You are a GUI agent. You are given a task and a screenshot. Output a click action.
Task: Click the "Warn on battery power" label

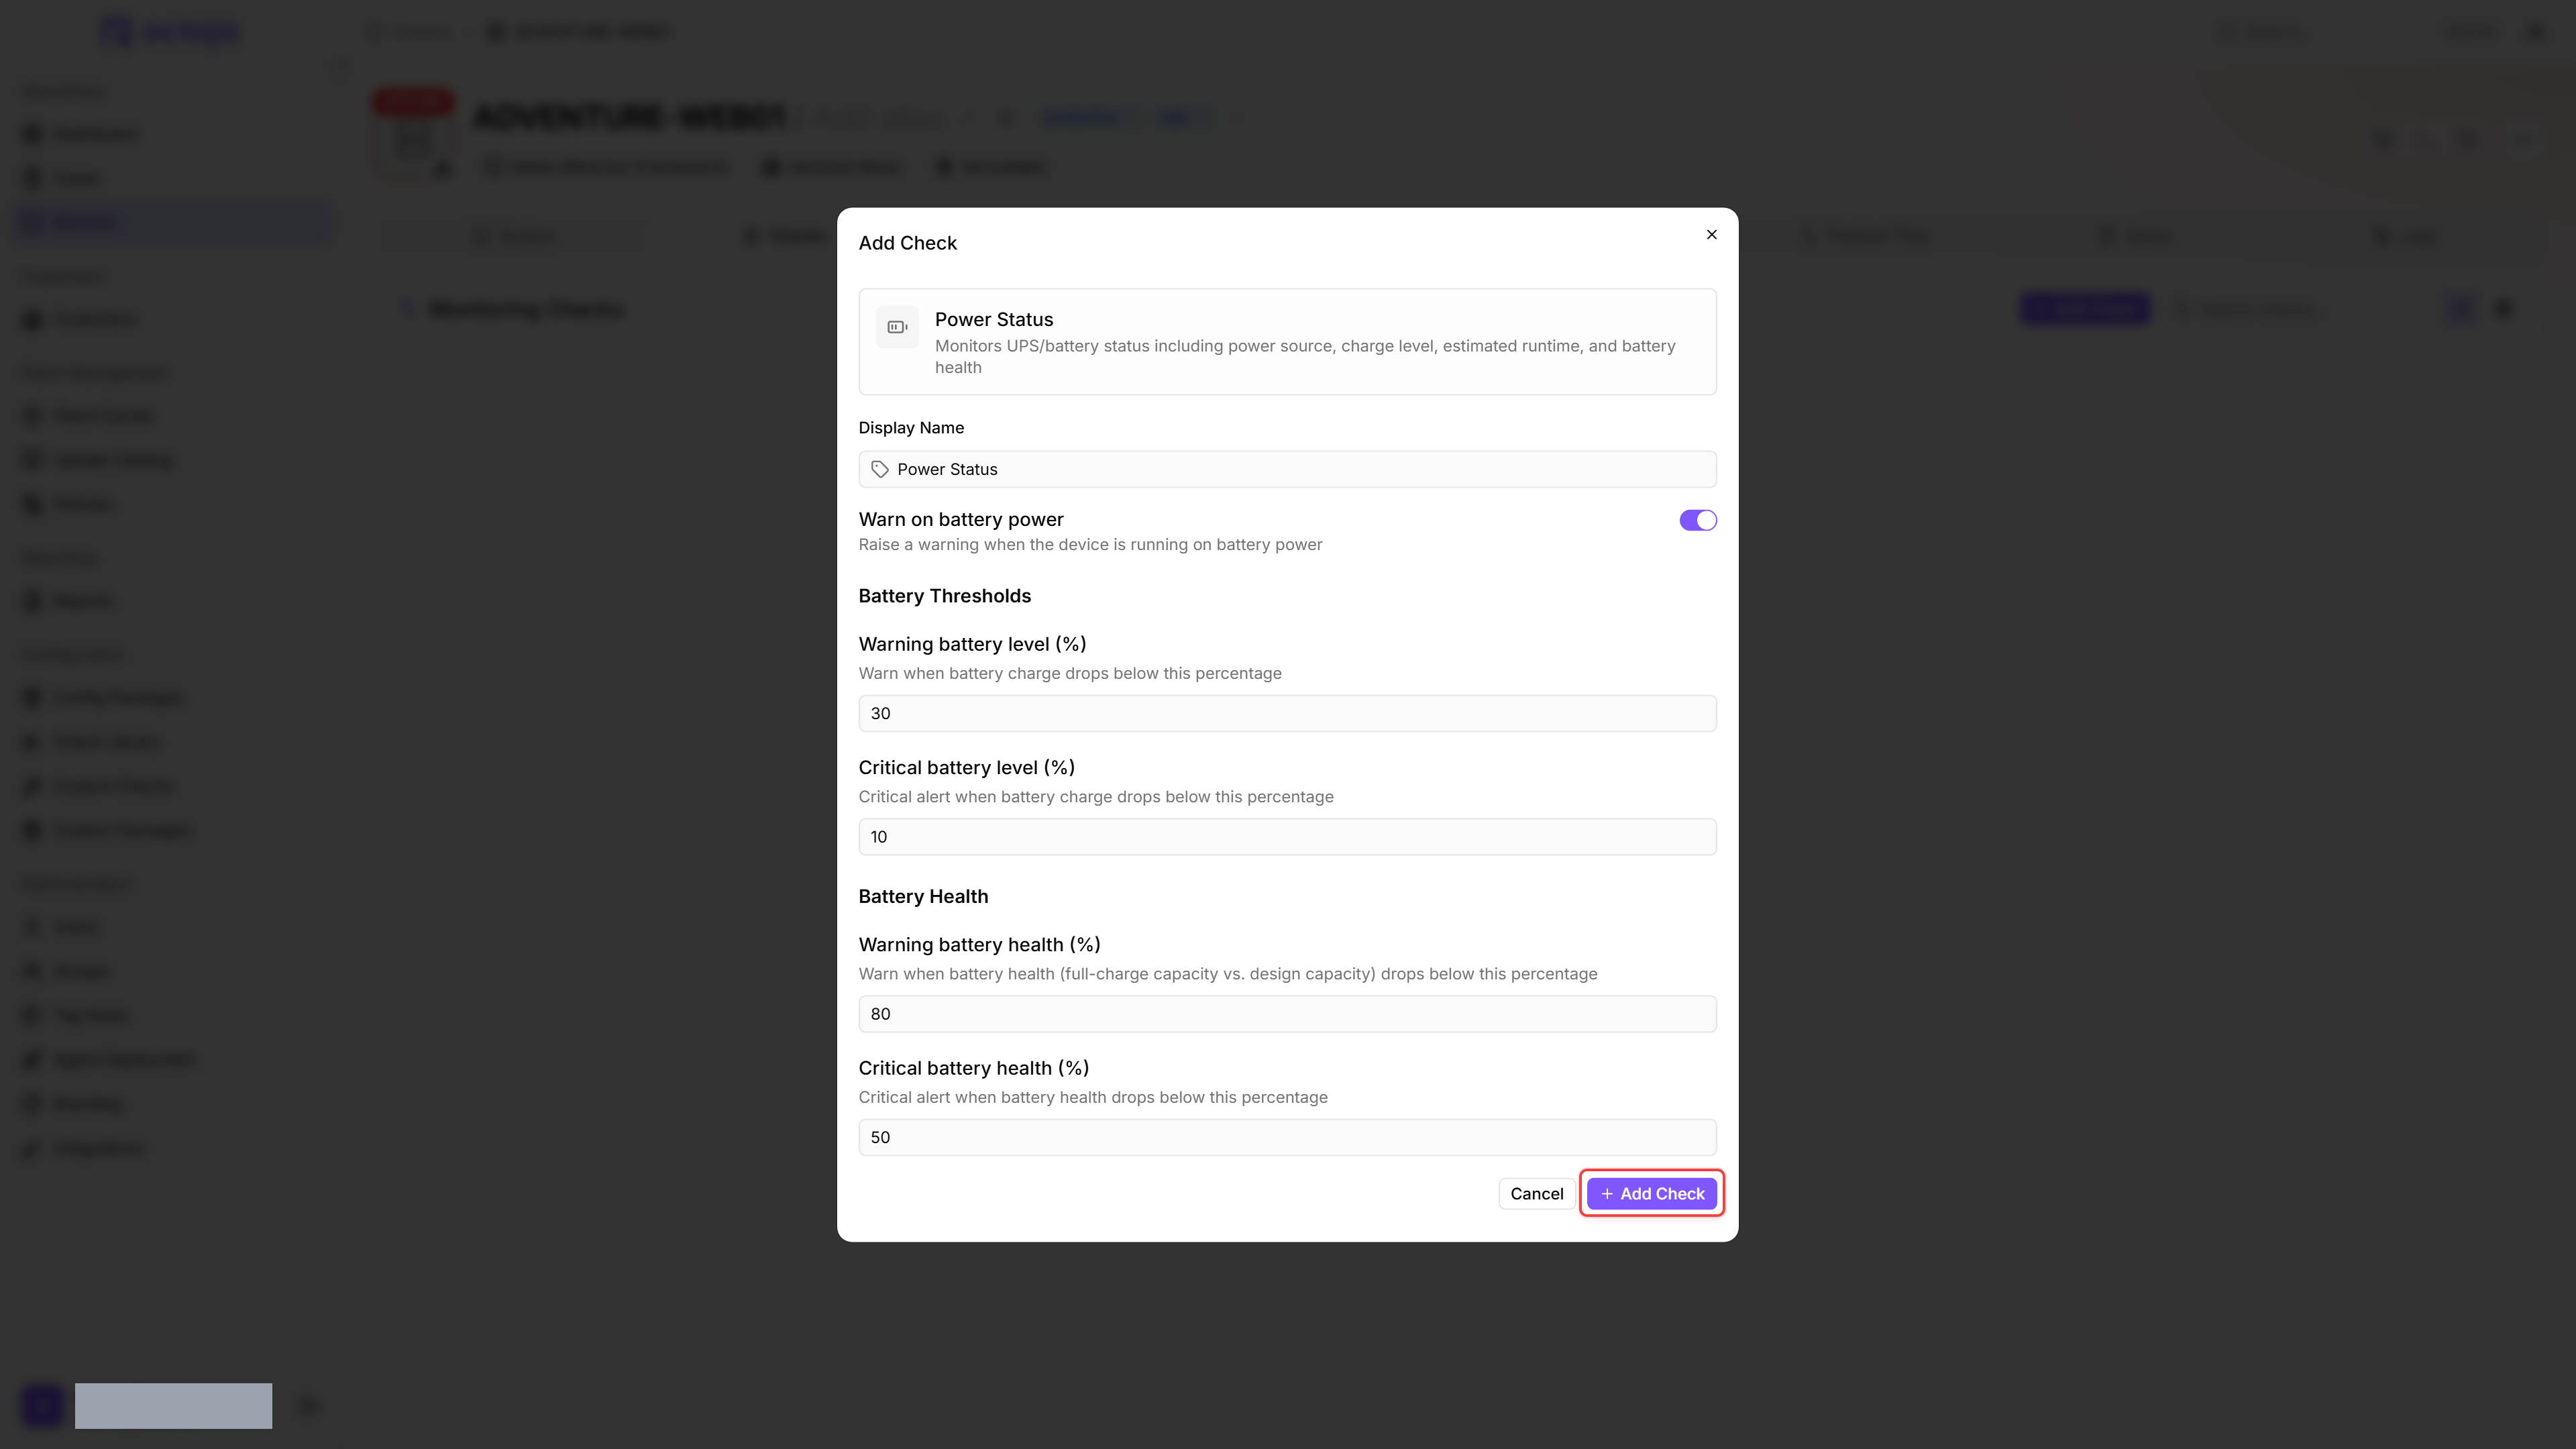click(x=960, y=519)
